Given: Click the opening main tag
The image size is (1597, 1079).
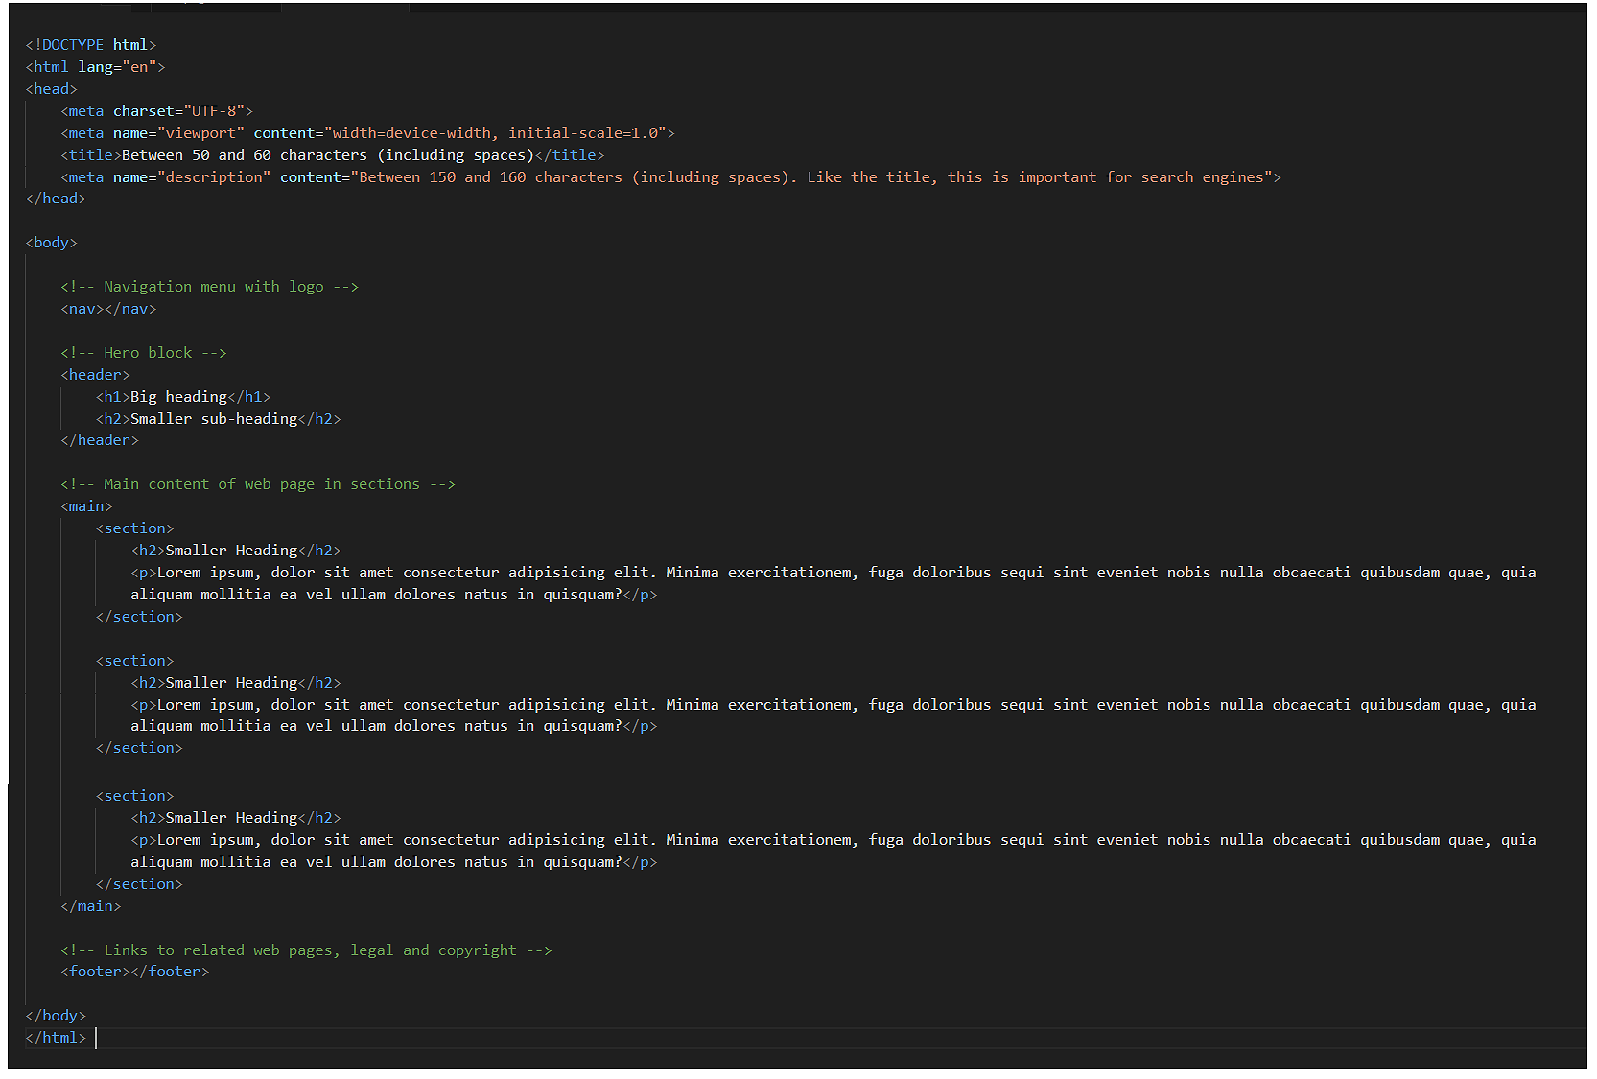Looking at the screenshot, I should coord(85,505).
